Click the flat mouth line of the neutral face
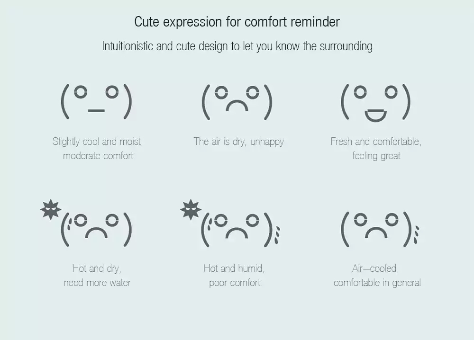474x340 pixels. [96, 111]
